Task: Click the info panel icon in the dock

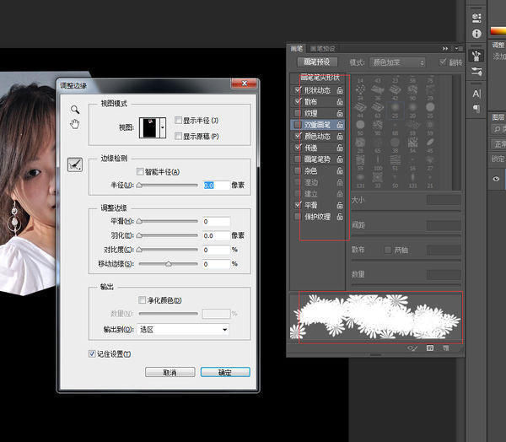Action: click(x=476, y=33)
